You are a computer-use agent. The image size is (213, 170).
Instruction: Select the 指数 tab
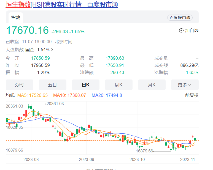pyautogui.click(x=16, y=18)
